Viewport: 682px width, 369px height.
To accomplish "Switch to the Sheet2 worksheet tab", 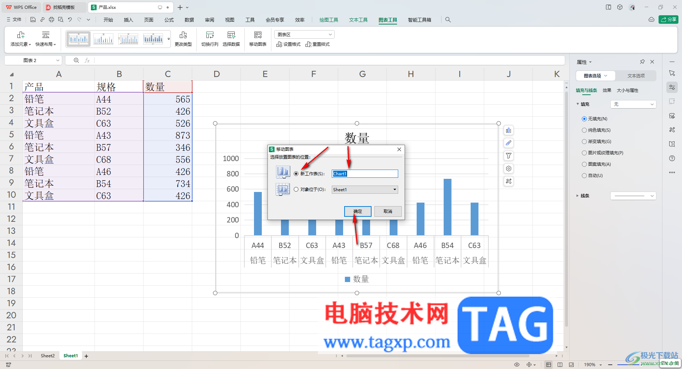I will [x=48, y=356].
